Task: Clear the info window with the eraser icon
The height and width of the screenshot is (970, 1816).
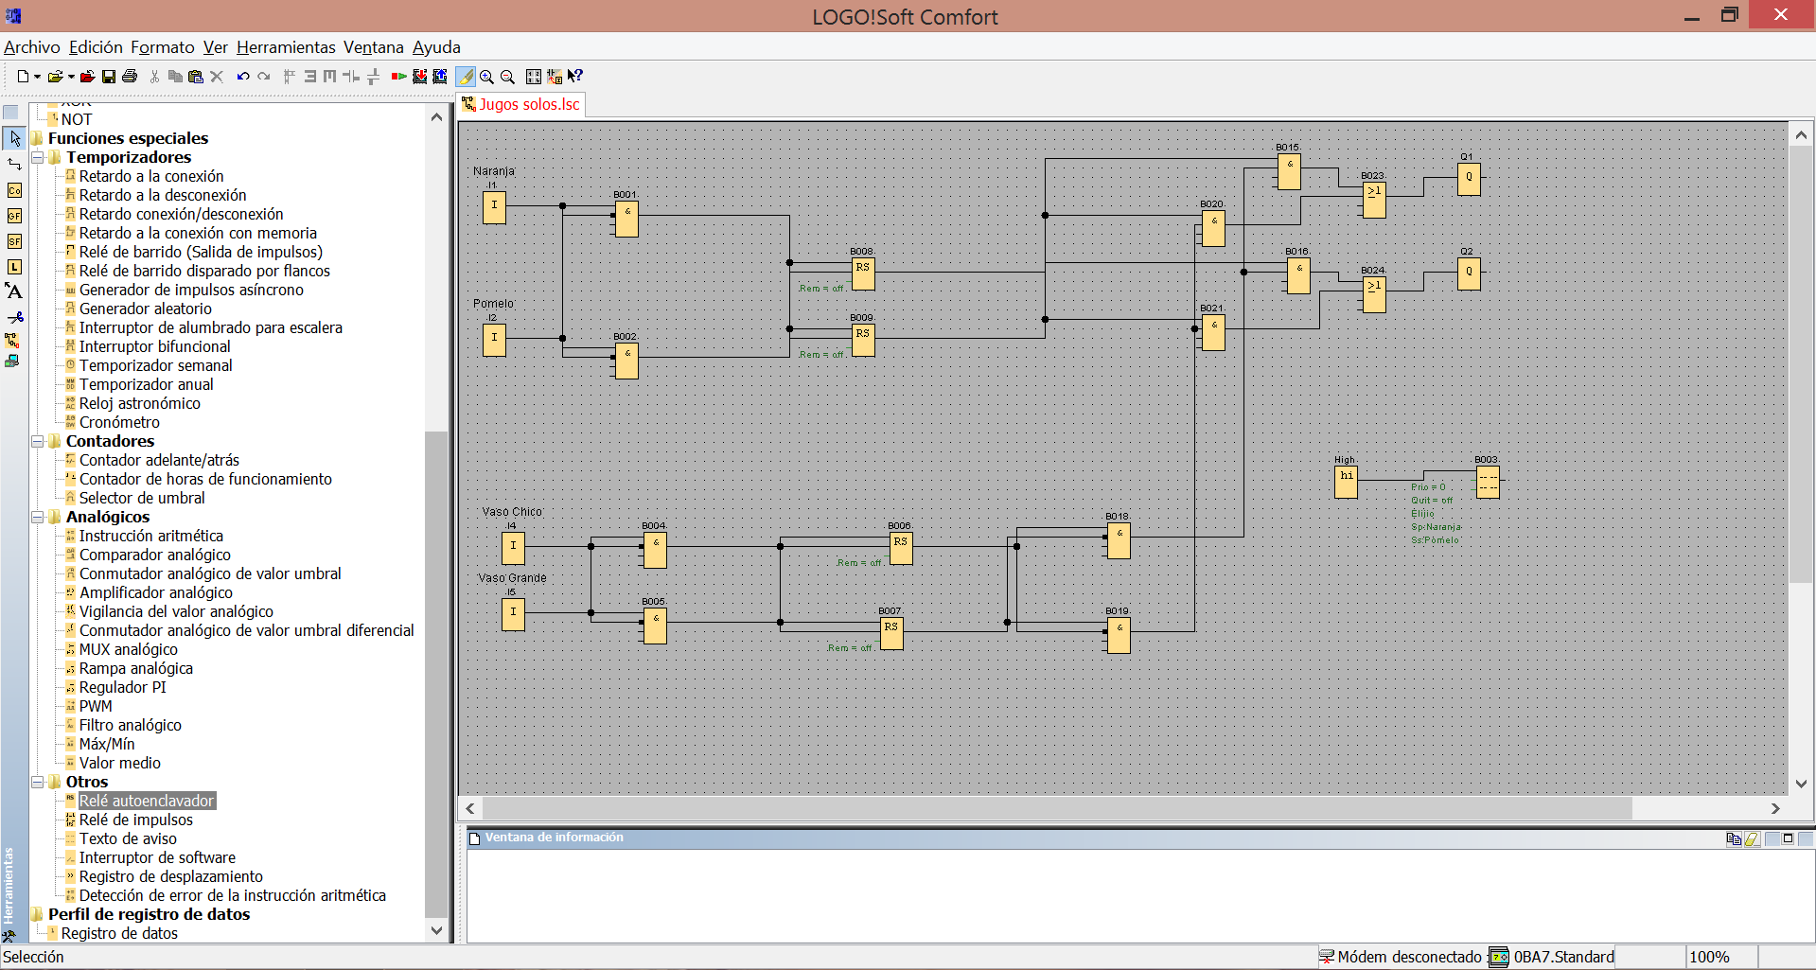Action: (1752, 838)
